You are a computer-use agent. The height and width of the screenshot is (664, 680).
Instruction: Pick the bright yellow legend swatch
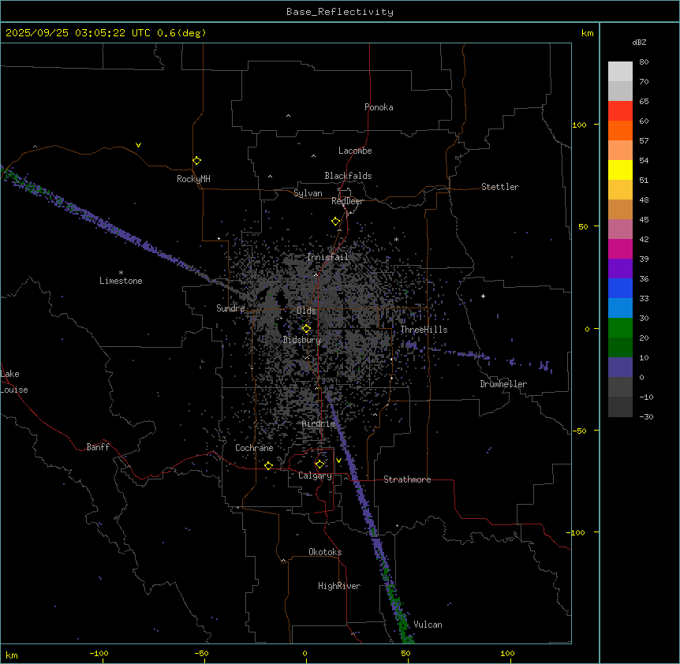(x=620, y=170)
